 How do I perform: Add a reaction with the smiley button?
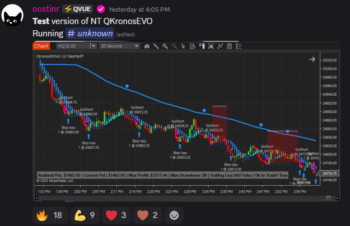click(175, 214)
